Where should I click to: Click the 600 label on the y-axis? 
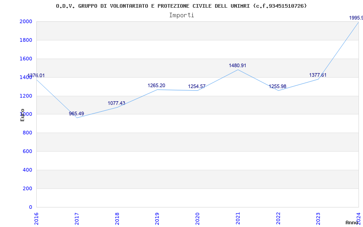click(x=27, y=151)
